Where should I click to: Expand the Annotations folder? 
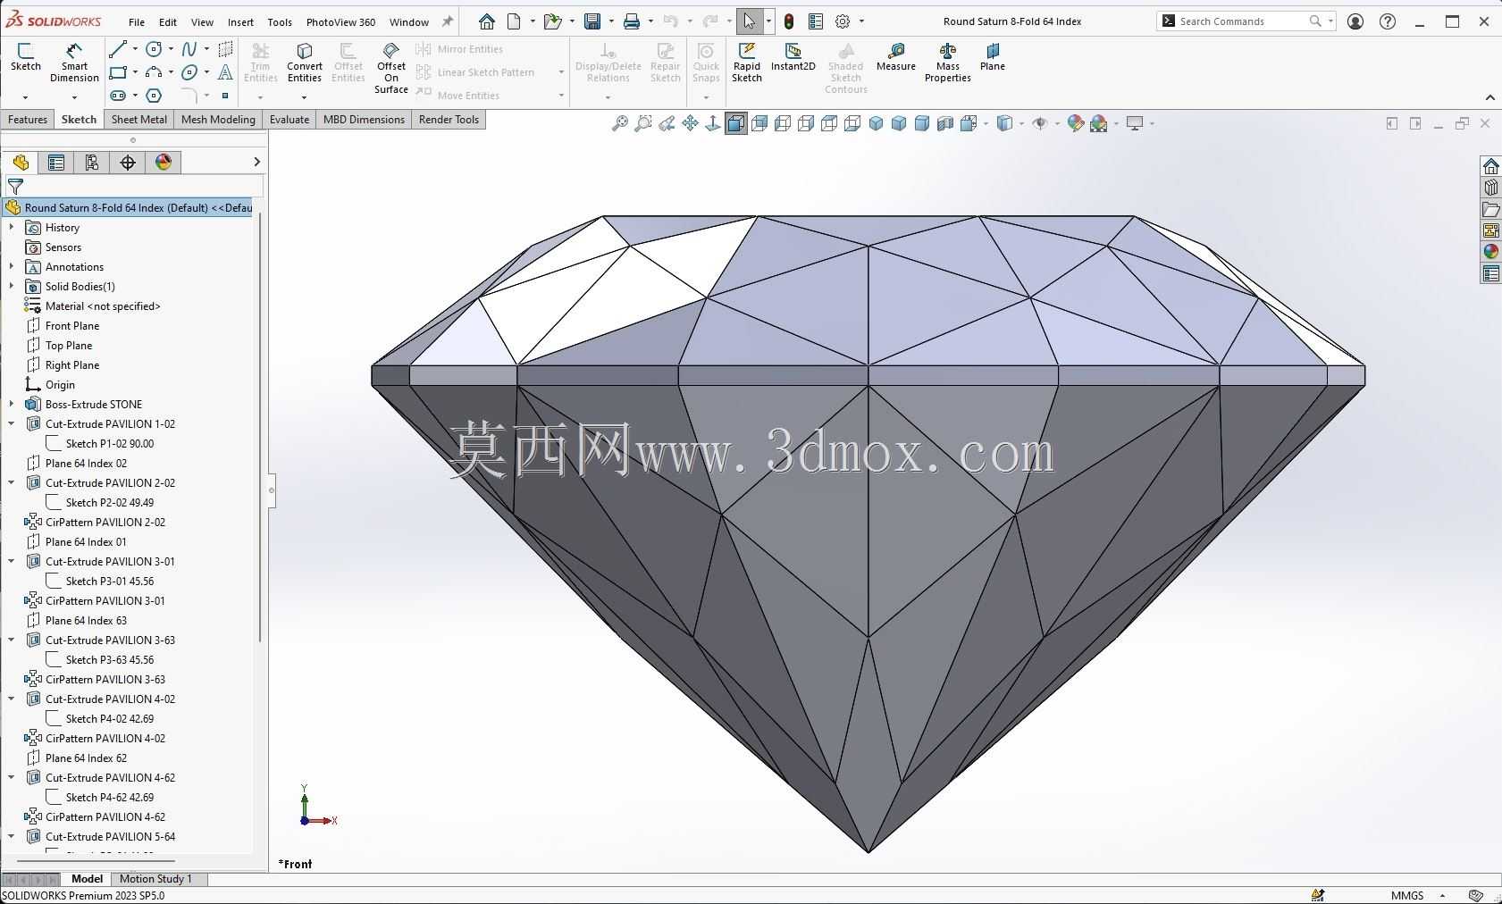pyautogui.click(x=12, y=267)
